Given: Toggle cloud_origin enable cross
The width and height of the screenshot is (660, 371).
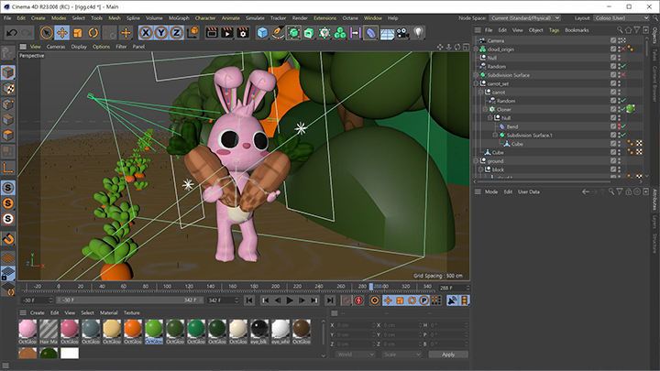Looking at the screenshot, I should point(623,49).
